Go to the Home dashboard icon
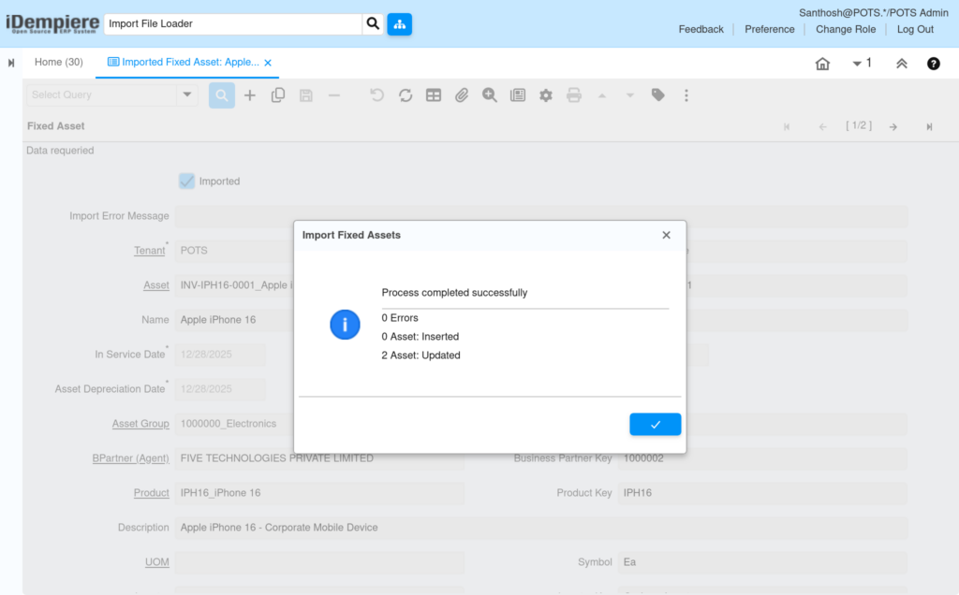 [x=822, y=64]
